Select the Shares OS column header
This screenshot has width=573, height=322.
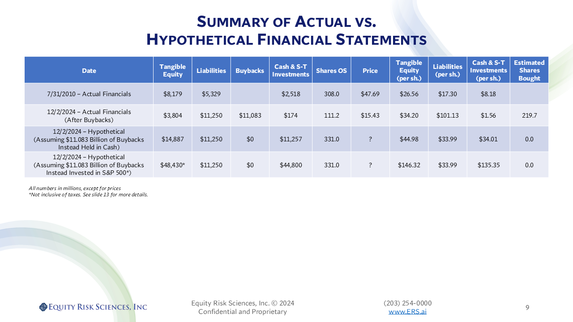pos(331,70)
